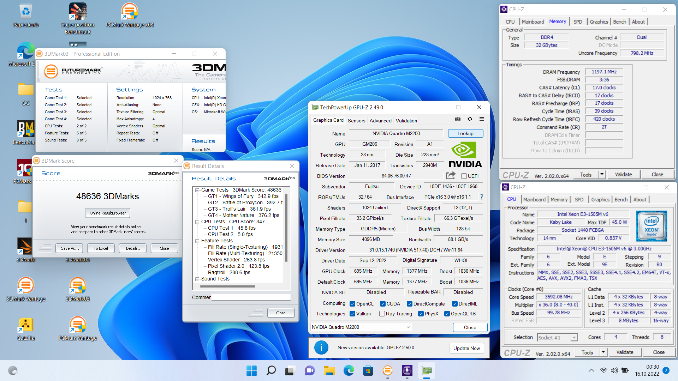This screenshot has height=381, width=678.
Task: Switch to GPU-Z Advanced tab
Action: (x=380, y=121)
